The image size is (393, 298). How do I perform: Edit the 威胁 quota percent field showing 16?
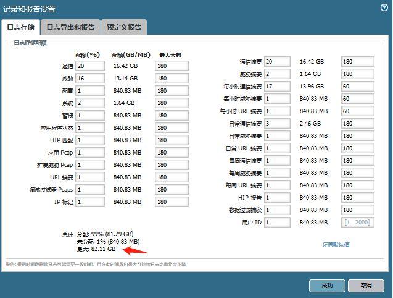click(x=91, y=78)
